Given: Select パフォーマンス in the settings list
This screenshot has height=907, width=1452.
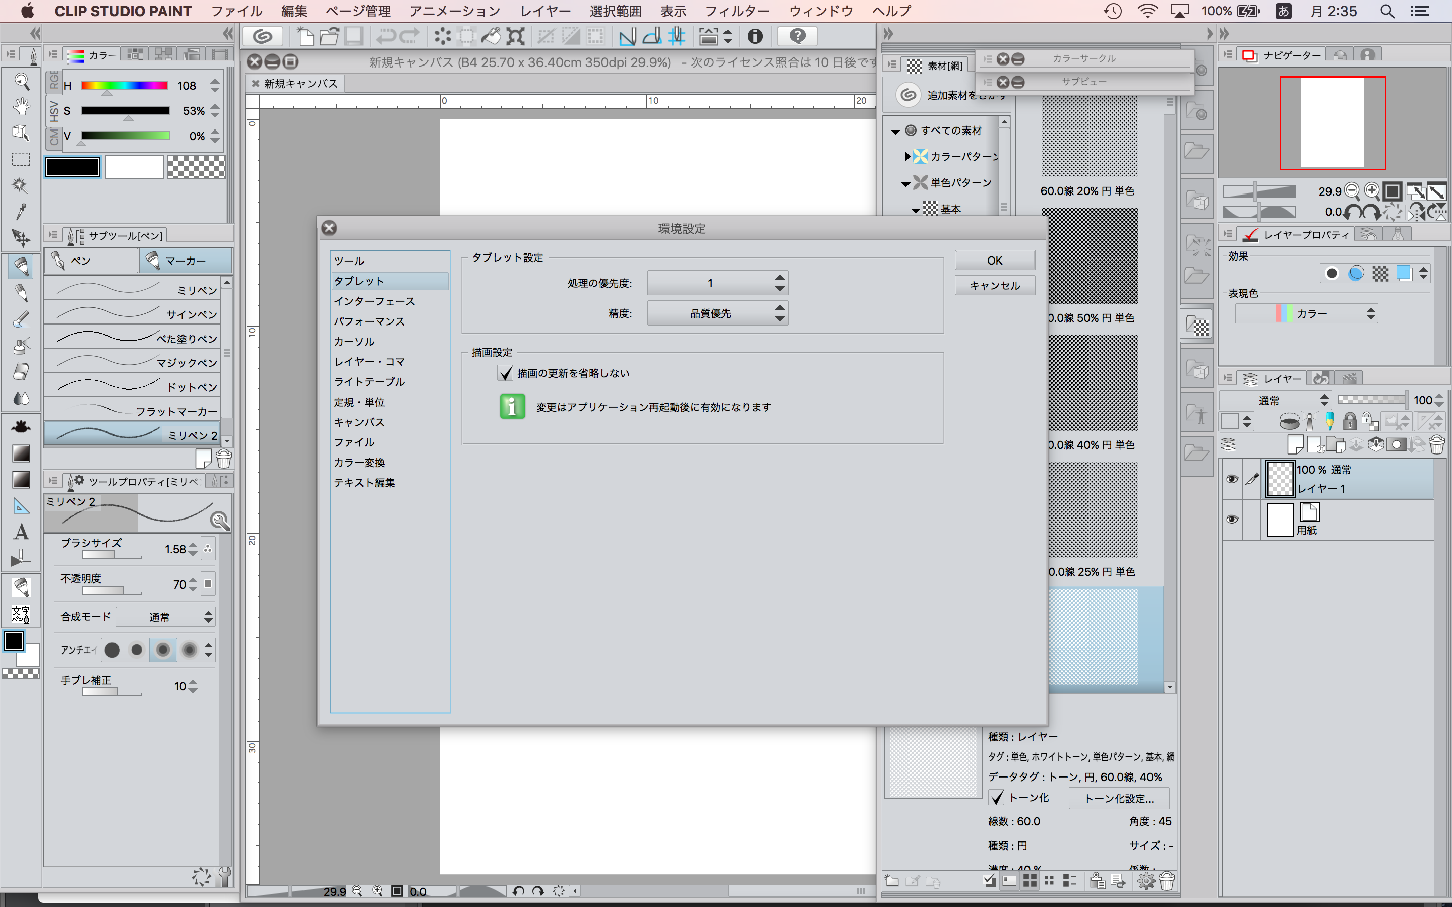Looking at the screenshot, I should point(369,321).
